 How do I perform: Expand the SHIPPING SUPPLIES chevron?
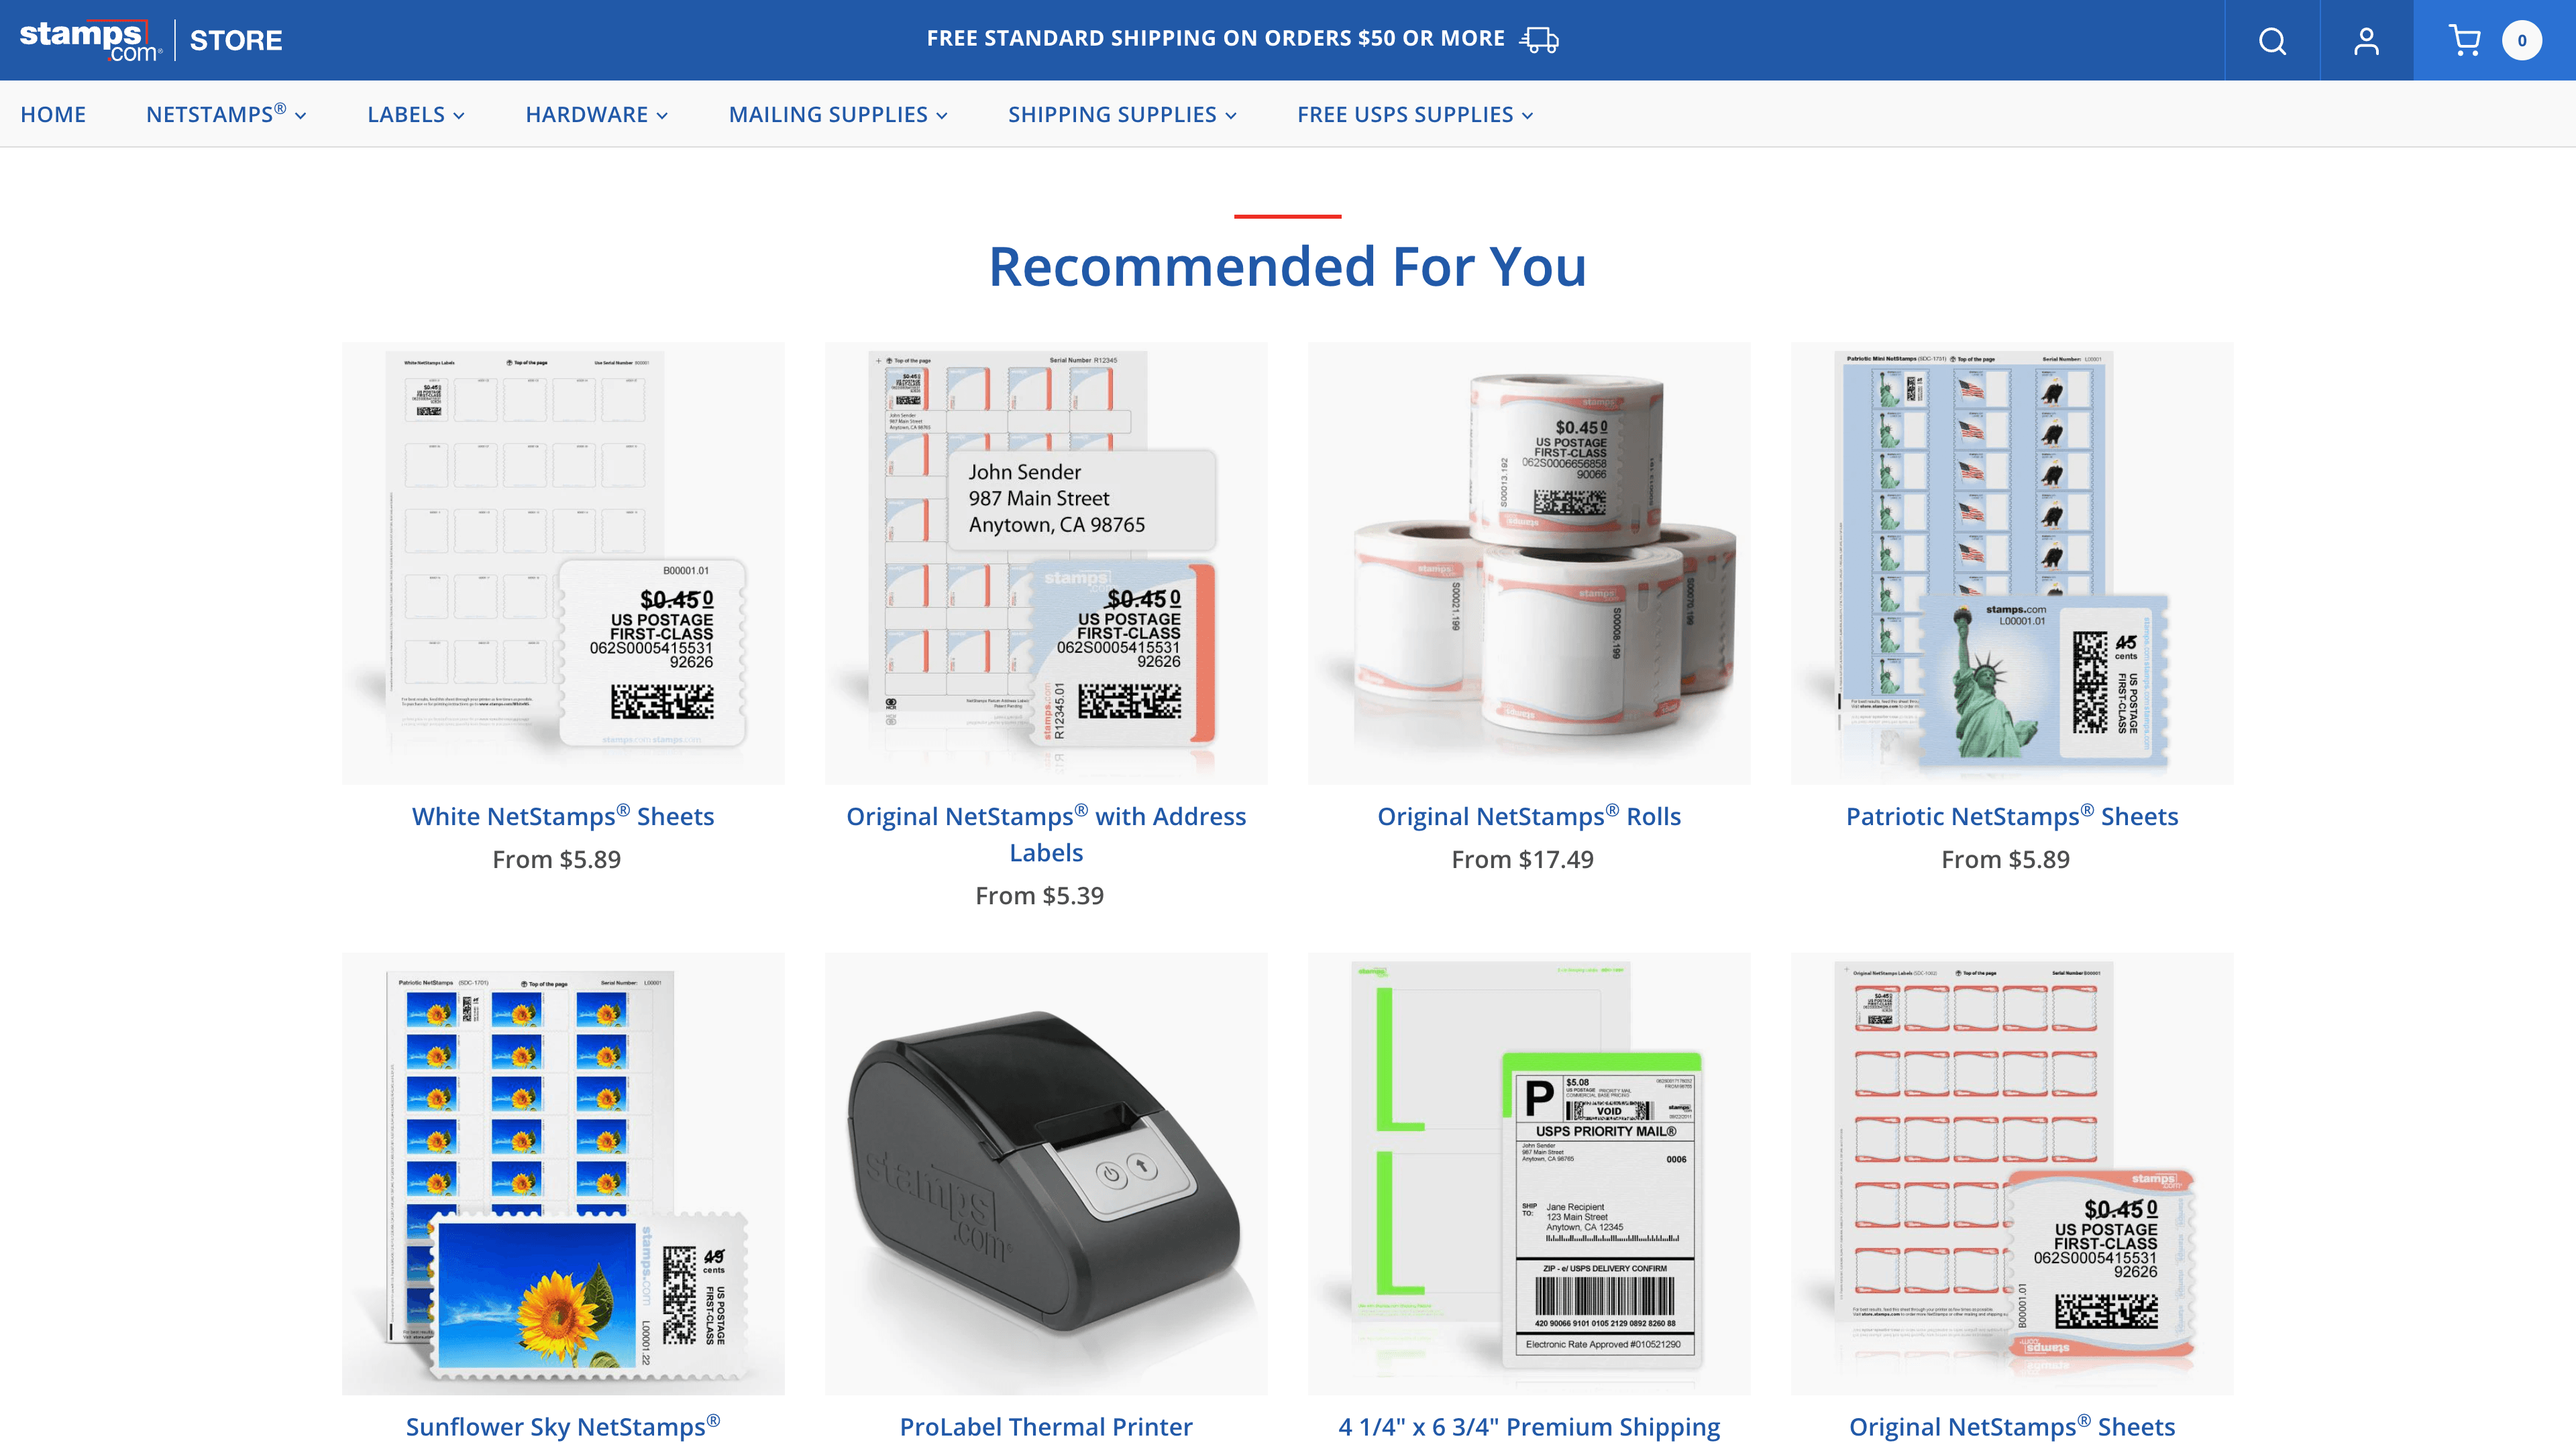pos(1230,116)
